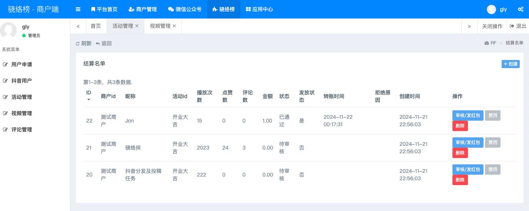Screen dimensions: 529x211
Task: Open 微信公众号 in top navigation
Action: coord(185,9)
